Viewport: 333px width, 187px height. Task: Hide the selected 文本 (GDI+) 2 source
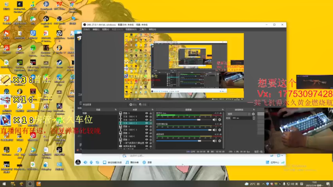(147, 123)
